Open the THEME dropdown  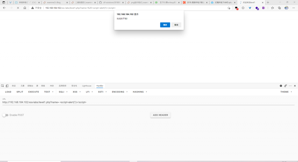(286, 92)
